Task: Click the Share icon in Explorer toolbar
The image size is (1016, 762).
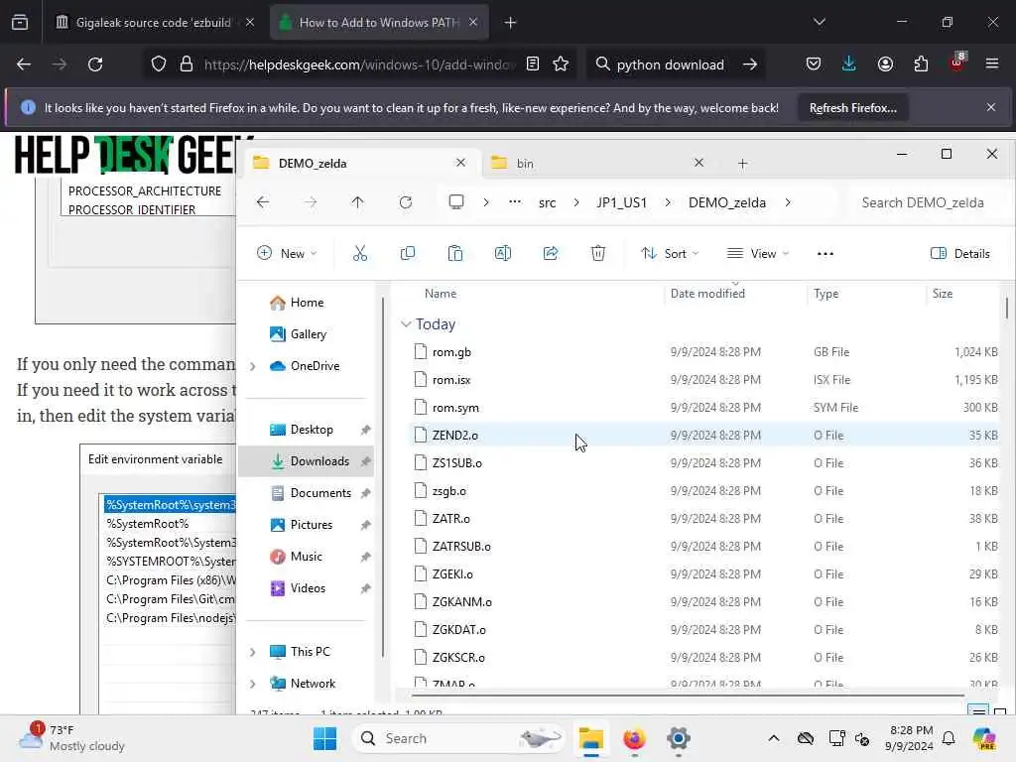Action: coord(550,253)
